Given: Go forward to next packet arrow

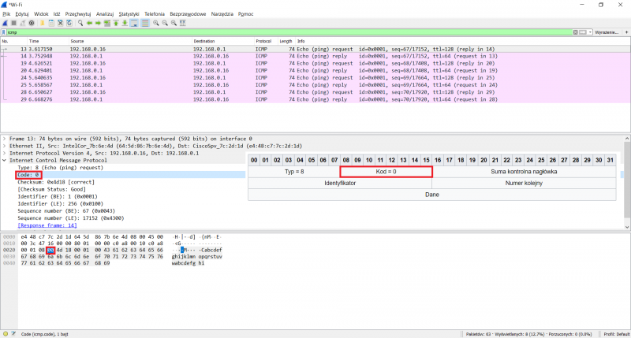Looking at the screenshot, I should (x=96, y=23).
